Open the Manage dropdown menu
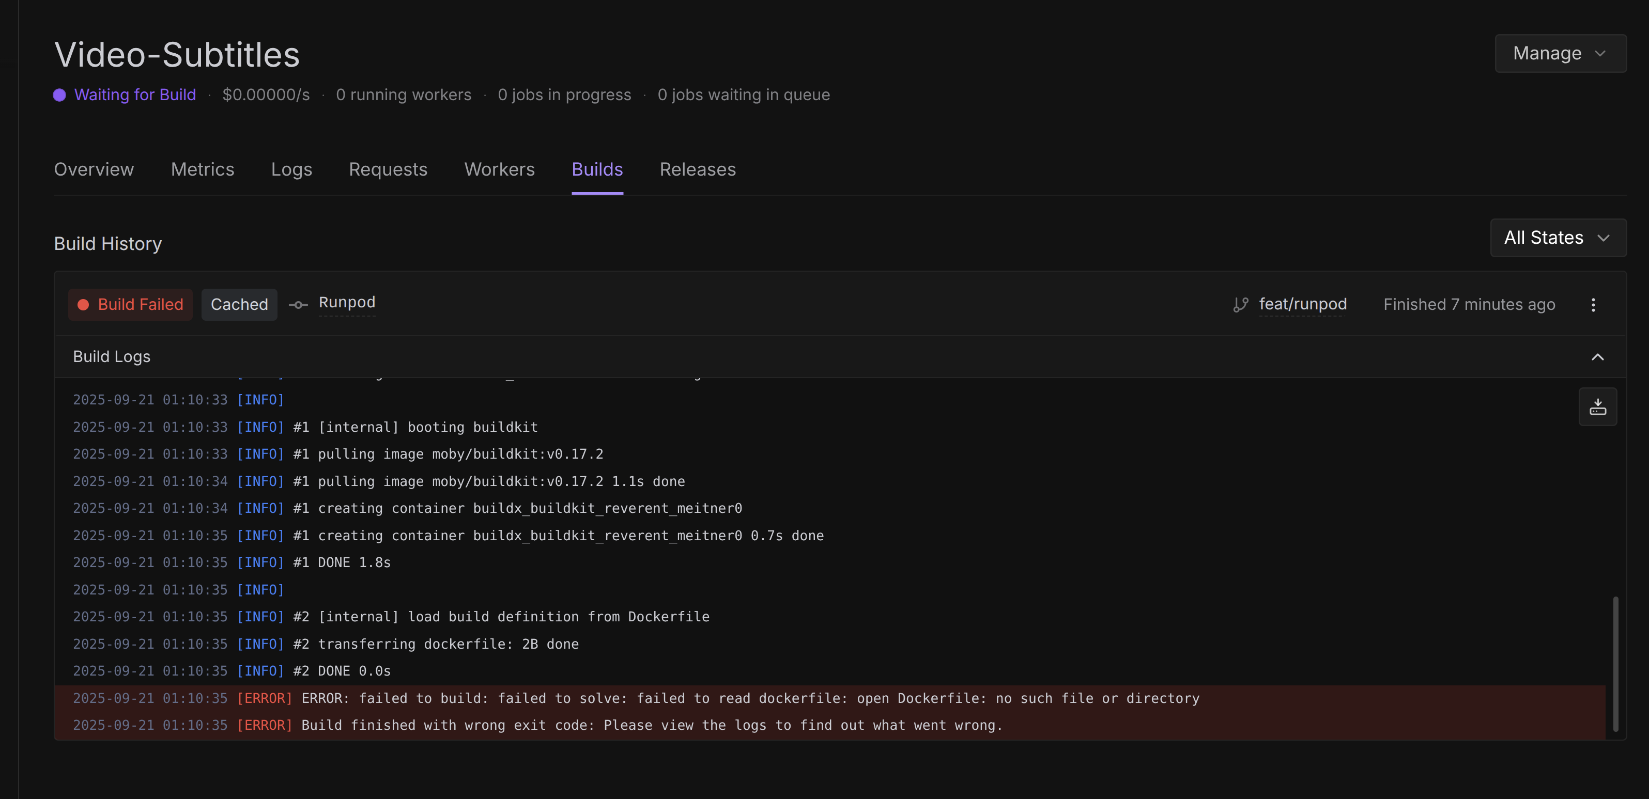Screen dimensions: 1649x799 1560,53
